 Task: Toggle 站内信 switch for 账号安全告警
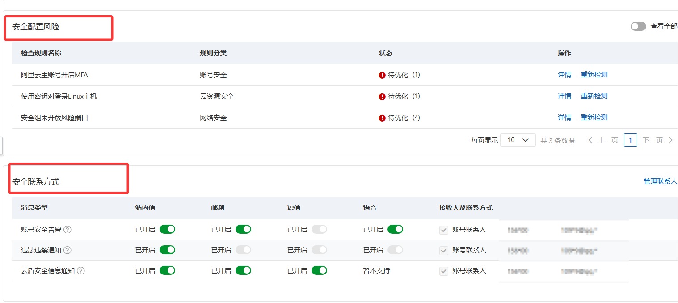point(167,229)
